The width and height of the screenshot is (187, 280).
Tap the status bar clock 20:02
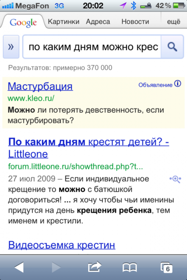pyautogui.click(x=93, y=6)
